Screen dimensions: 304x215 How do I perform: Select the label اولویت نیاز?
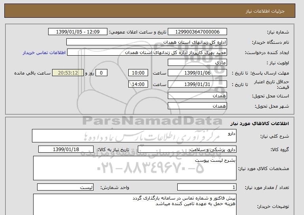[x=278, y=63]
